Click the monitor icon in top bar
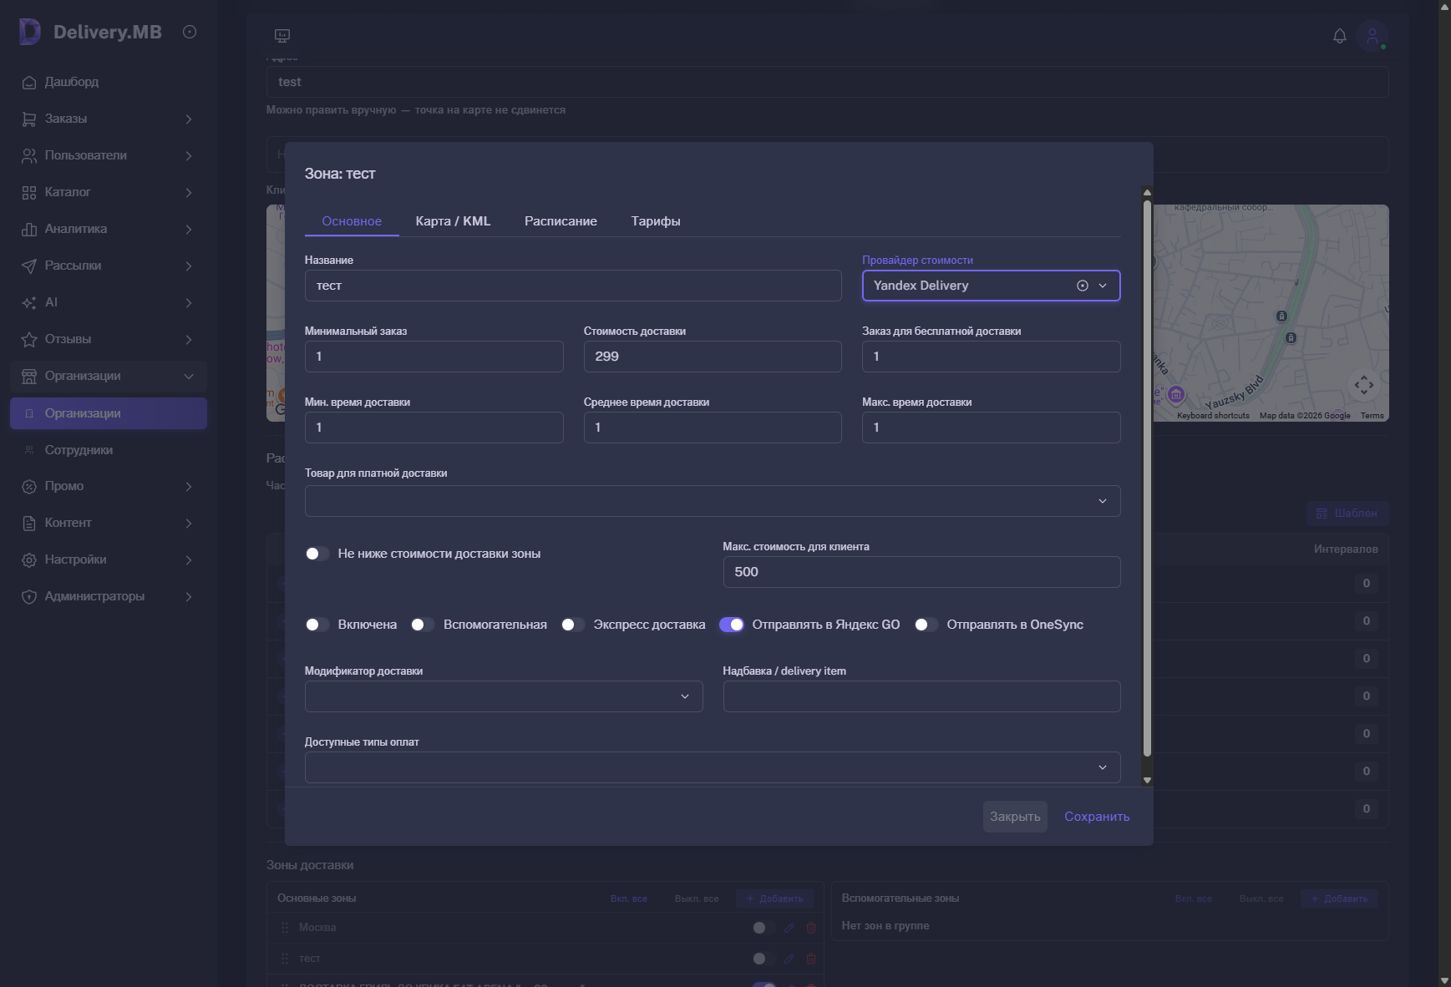This screenshot has width=1451, height=987. coord(282,36)
